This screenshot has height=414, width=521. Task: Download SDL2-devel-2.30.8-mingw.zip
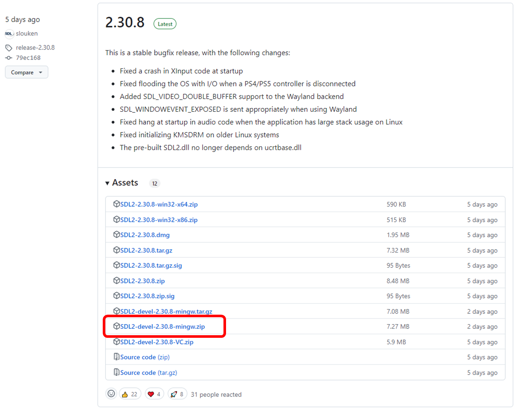(x=163, y=327)
